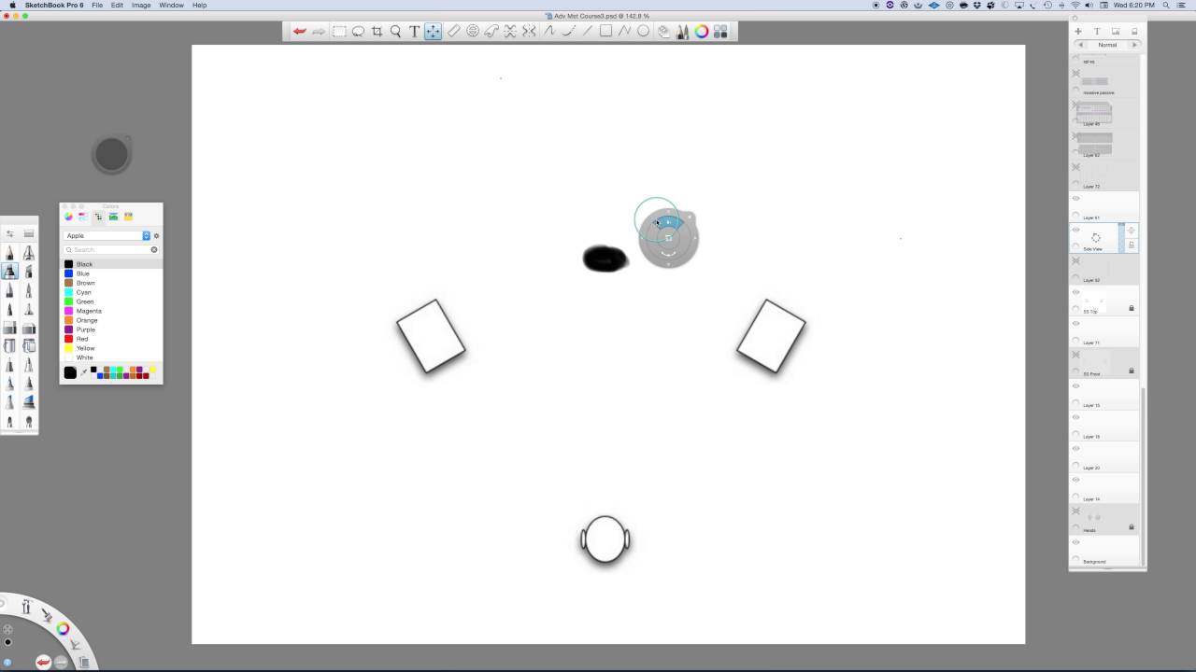Image resolution: width=1196 pixels, height=672 pixels.
Task: Switch to Image Palettes tab in Colors
Action: 113,217
